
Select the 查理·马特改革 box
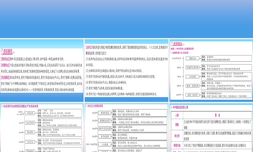(192, 86)
